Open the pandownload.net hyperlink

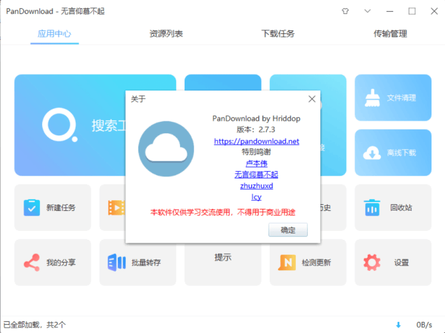pos(256,141)
